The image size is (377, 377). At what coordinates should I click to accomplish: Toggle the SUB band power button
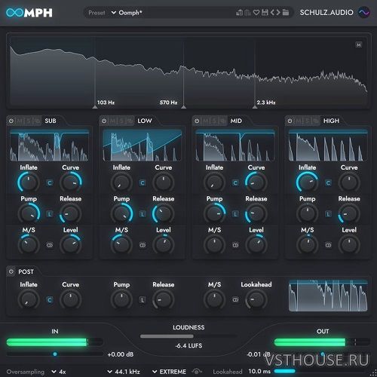(11, 121)
